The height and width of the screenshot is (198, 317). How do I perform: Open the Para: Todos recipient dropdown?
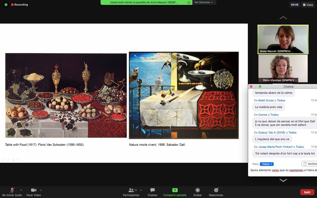click(267, 164)
